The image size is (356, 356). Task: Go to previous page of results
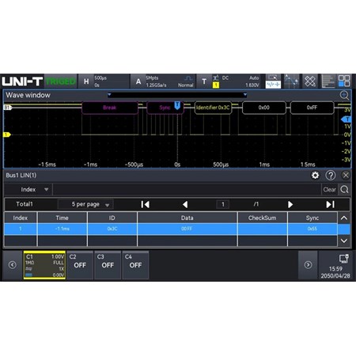pyautogui.click(x=185, y=204)
